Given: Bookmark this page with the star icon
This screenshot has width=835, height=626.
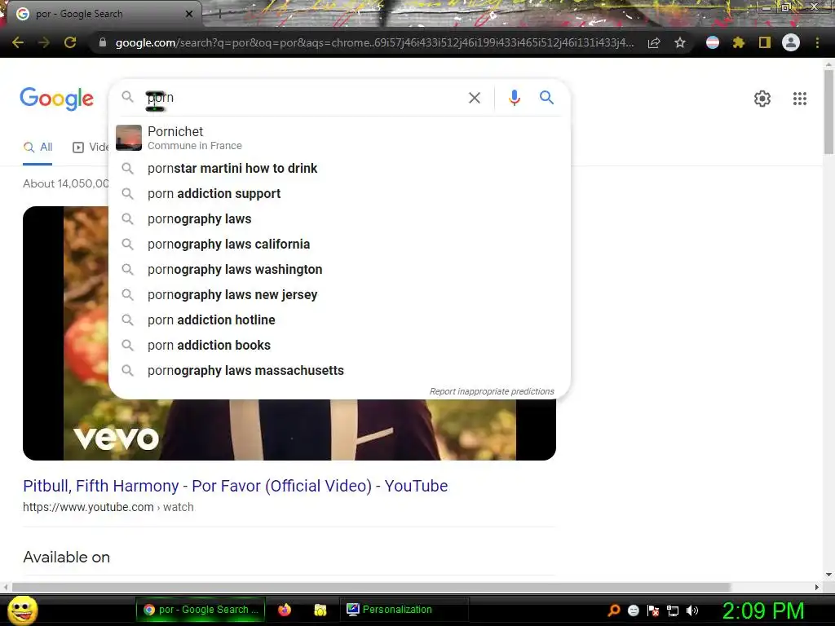Looking at the screenshot, I should pos(680,42).
